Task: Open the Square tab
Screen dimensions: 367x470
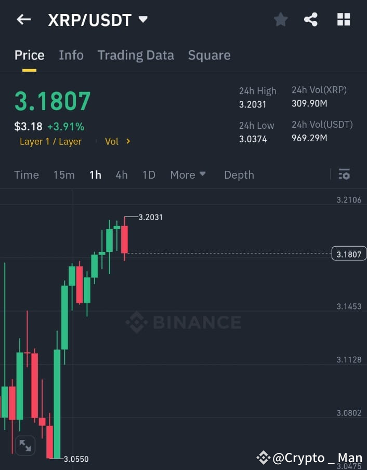Action: pyautogui.click(x=209, y=55)
